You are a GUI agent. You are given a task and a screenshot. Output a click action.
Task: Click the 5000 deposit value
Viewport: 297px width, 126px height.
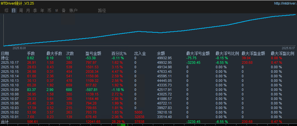click(138, 112)
